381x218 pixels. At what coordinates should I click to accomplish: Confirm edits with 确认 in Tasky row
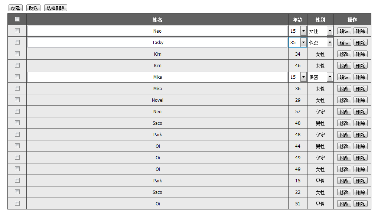(344, 43)
